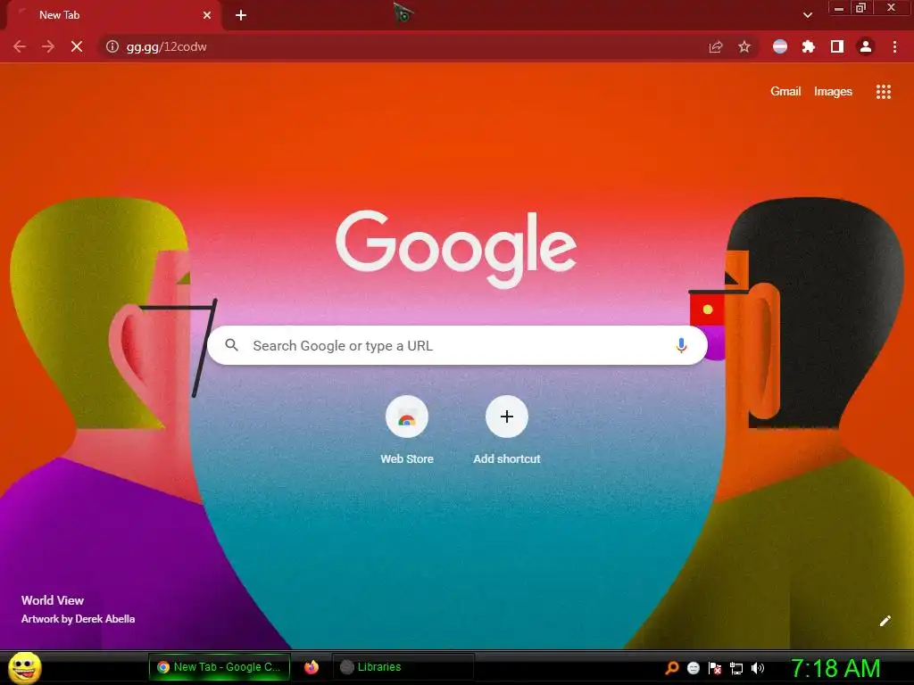The width and height of the screenshot is (914, 685).
Task: Open the Web Store shortcut
Action: (407, 430)
